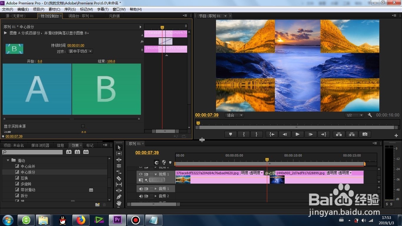Switch to 元数据 Metadata tab
This screenshot has height=226, width=402.
114,16
